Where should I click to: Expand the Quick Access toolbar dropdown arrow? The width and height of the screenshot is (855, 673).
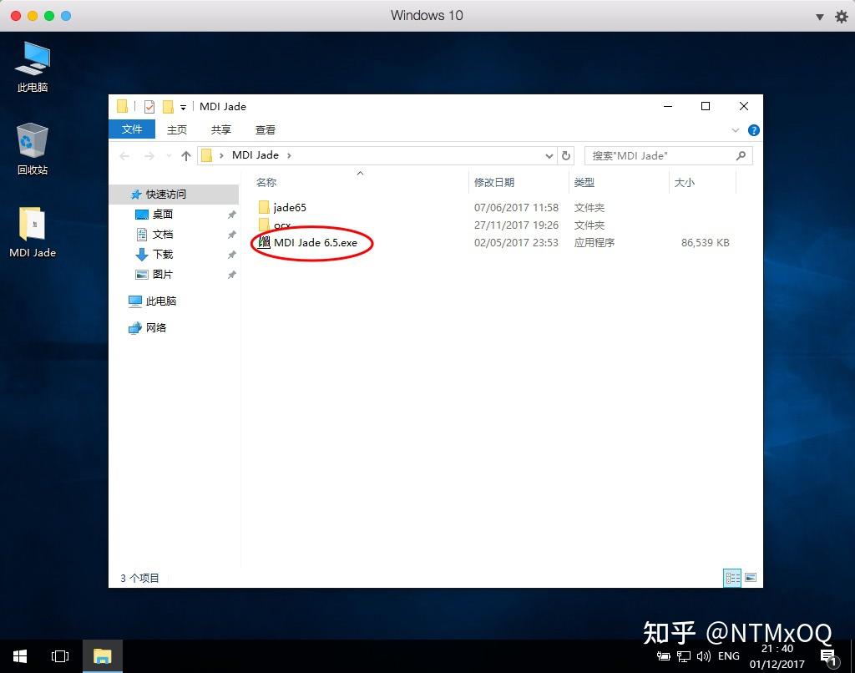(x=184, y=106)
